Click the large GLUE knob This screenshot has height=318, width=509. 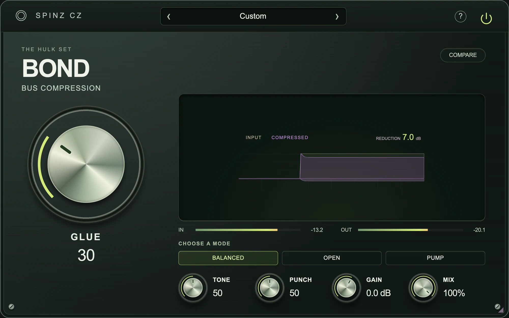click(86, 164)
